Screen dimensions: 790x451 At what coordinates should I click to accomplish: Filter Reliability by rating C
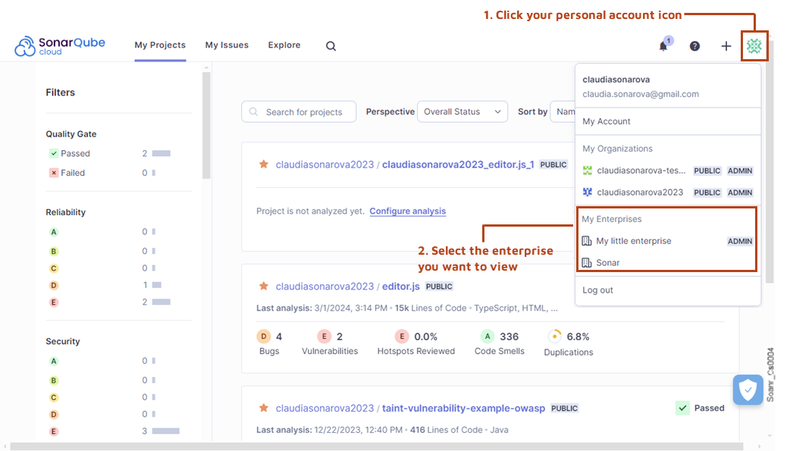pyautogui.click(x=54, y=268)
